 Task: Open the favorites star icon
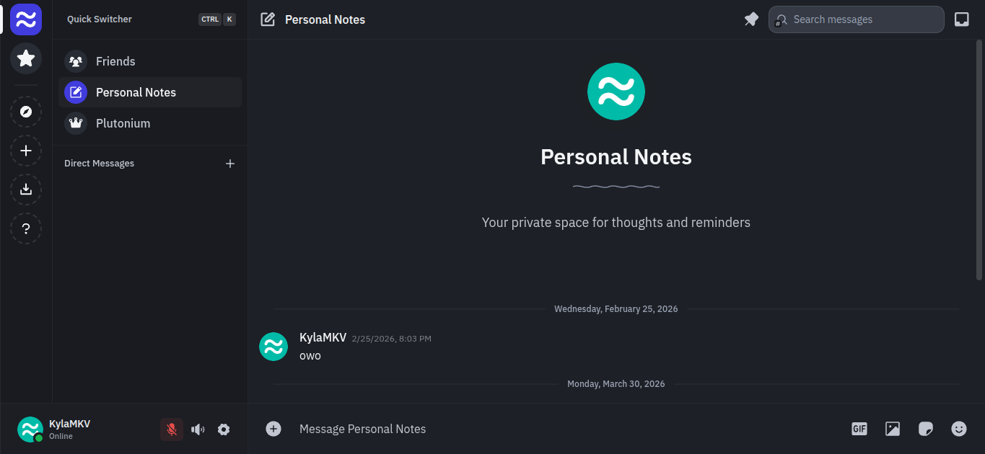coord(26,58)
